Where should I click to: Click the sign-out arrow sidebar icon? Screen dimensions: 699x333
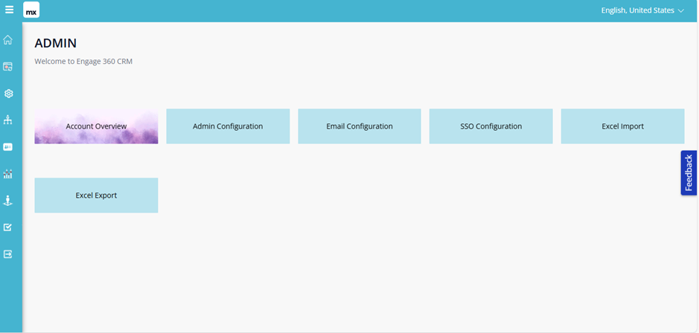pos(8,254)
